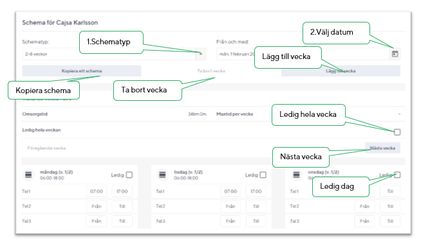This screenshot has width=430, height=244.
Task: Click onsdag Tid 2 Till field
Action: pyautogui.click(x=390, y=206)
